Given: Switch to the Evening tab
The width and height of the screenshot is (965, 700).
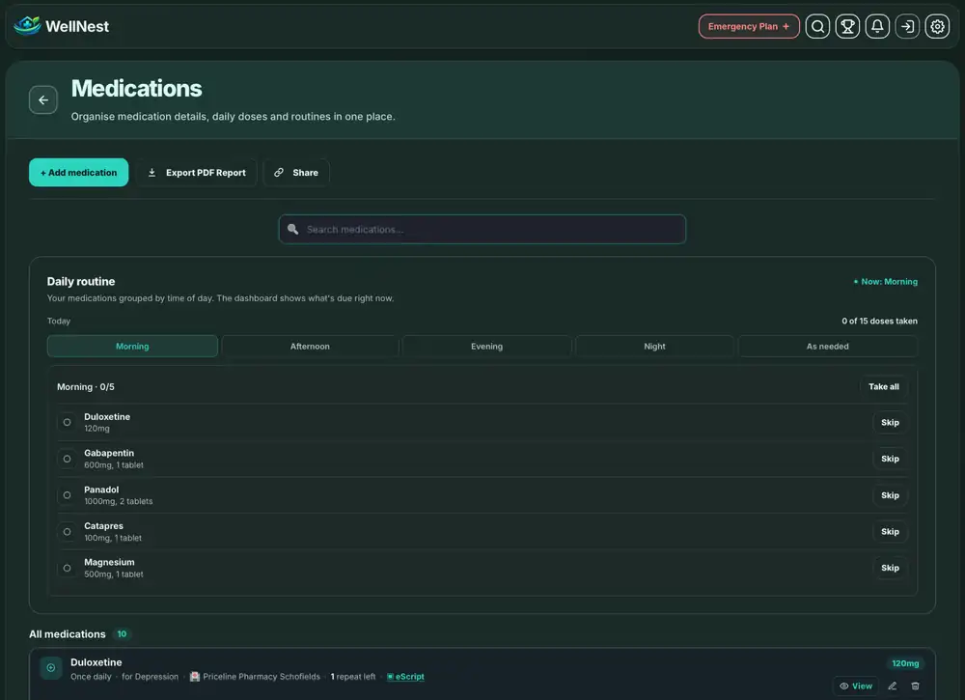Looking at the screenshot, I should (x=486, y=346).
